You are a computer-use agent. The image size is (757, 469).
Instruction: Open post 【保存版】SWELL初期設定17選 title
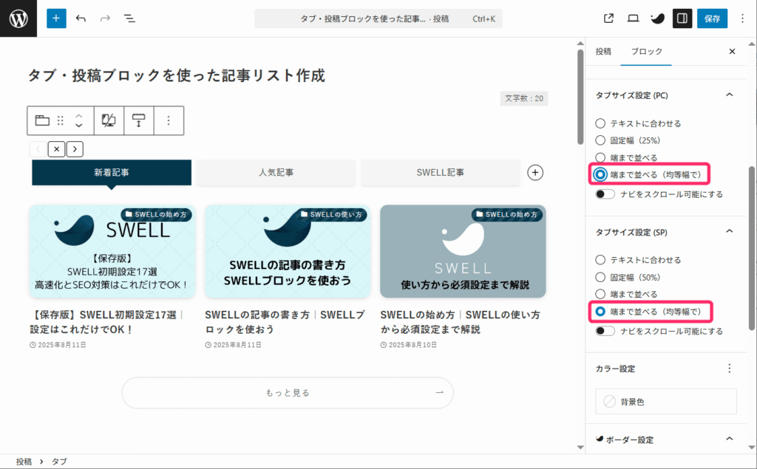pos(106,322)
